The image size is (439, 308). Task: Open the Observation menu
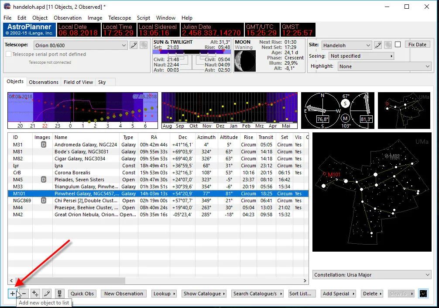(68, 18)
